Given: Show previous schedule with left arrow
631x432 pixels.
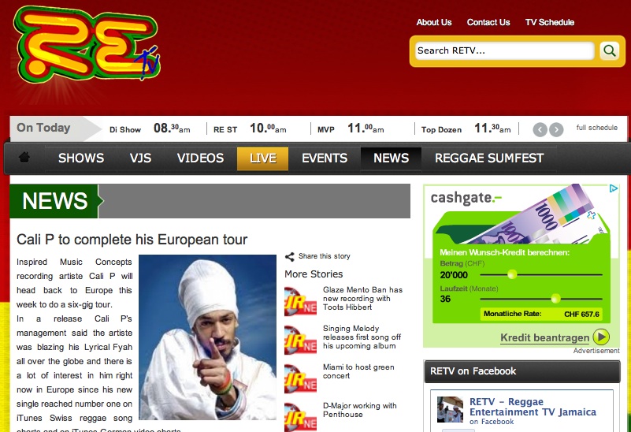Looking at the screenshot, I should pos(540,129).
